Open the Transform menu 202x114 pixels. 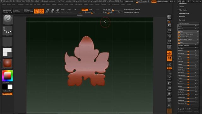pos(115,4)
